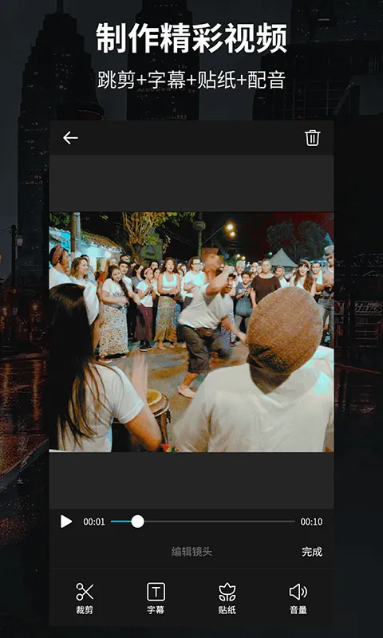Click the blue played portion of the progress bar
This screenshot has height=638, width=383.
click(120, 522)
